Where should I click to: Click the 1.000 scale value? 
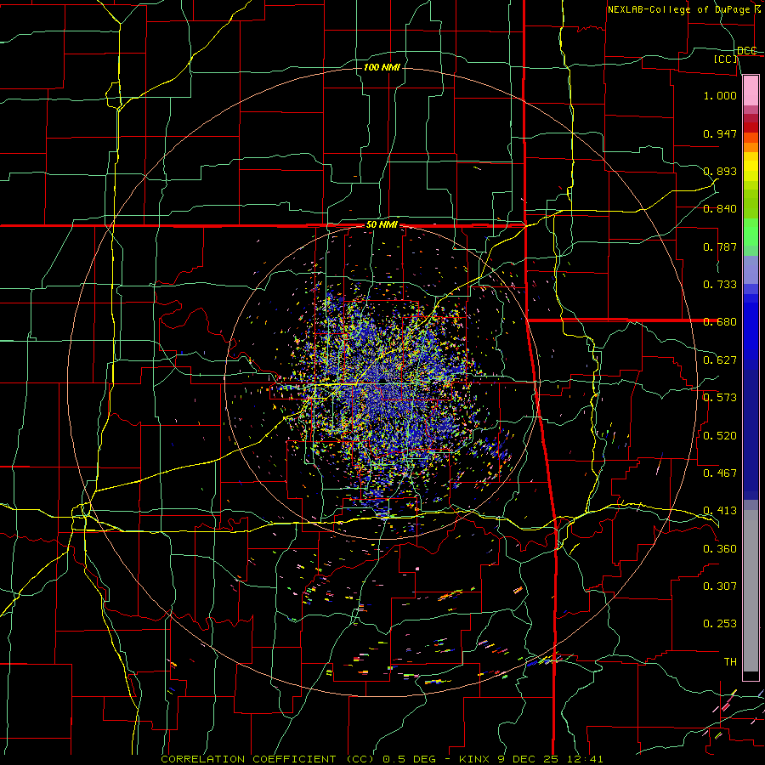pyautogui.click(x=720, y=95)
